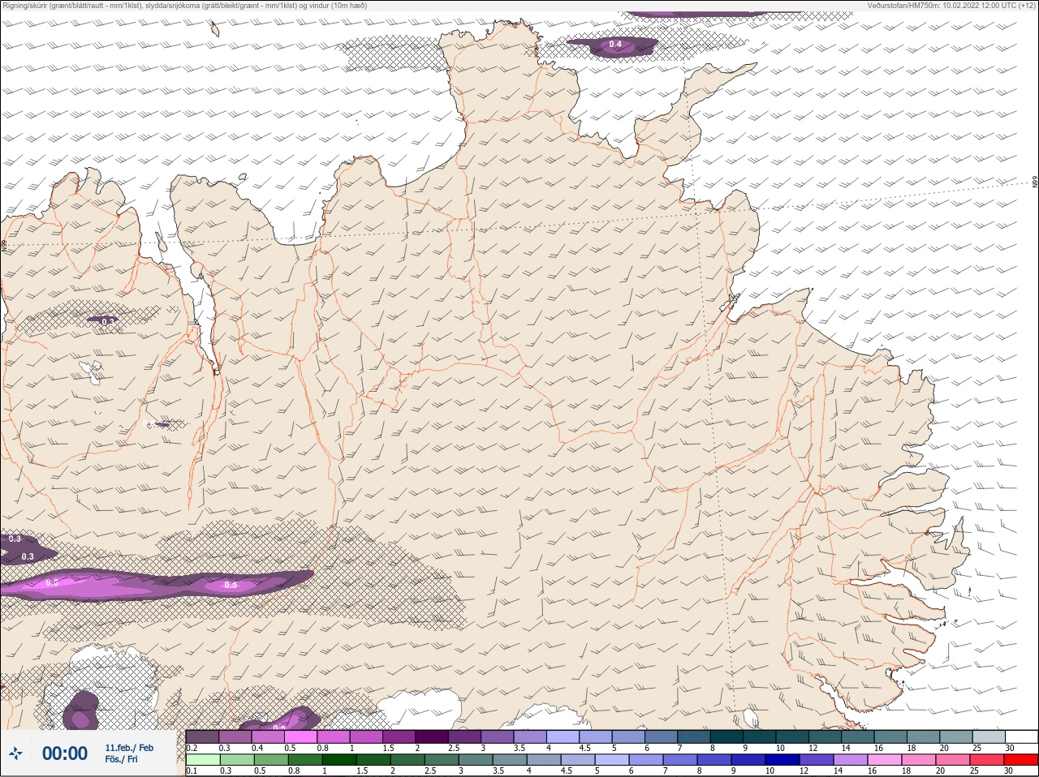Select the light pink 16 swatch in lower legend
The width and height of the screenshot is (1039, 777).
(x=885, y=760)
